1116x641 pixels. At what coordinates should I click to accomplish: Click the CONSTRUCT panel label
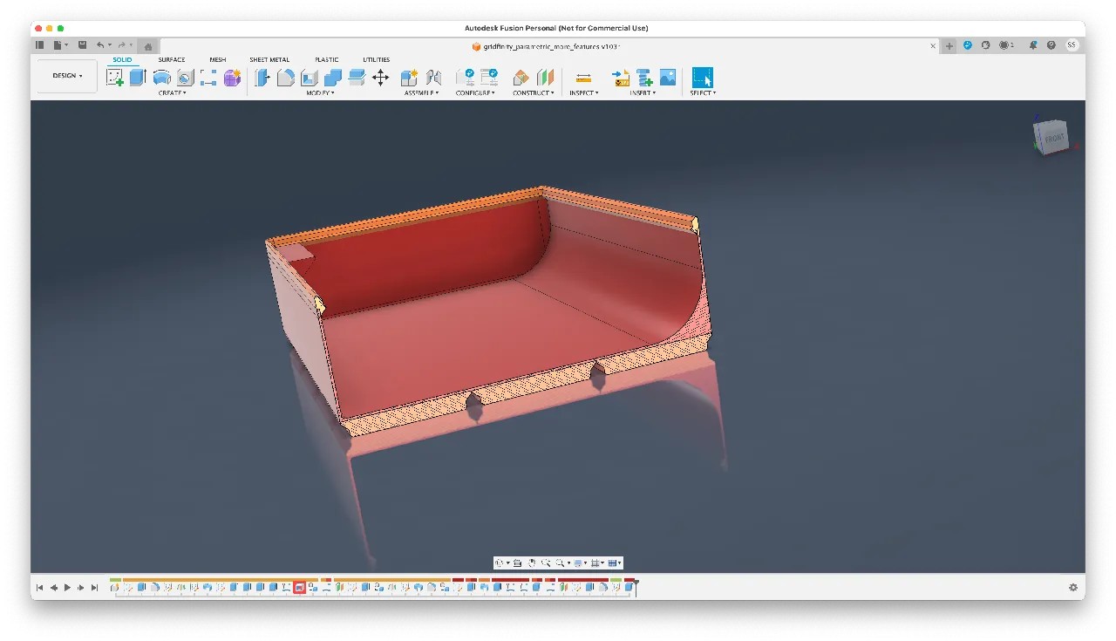534,92
